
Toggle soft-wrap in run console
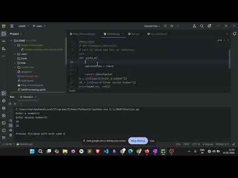(x=10, y=121)
